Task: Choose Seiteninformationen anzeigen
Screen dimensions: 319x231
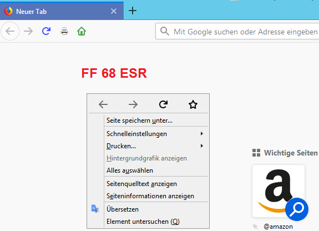Action: pos(156,196)
